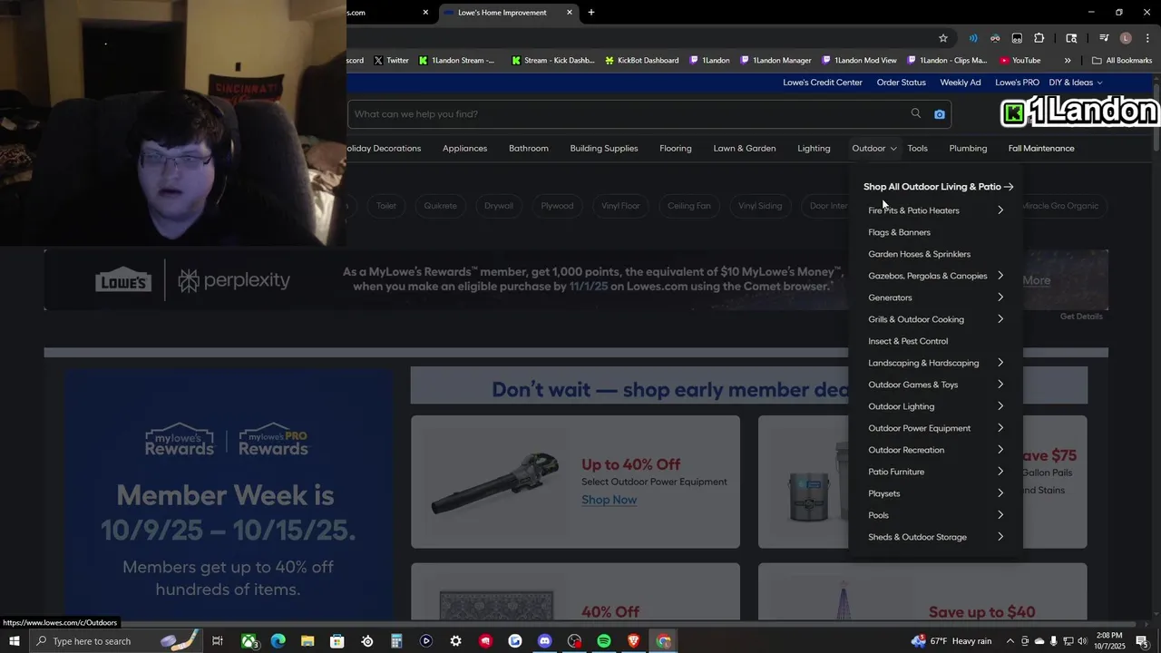Open Discord from the taskbar
Viewport: 1161px width, 653px height.
click(544, 641)
